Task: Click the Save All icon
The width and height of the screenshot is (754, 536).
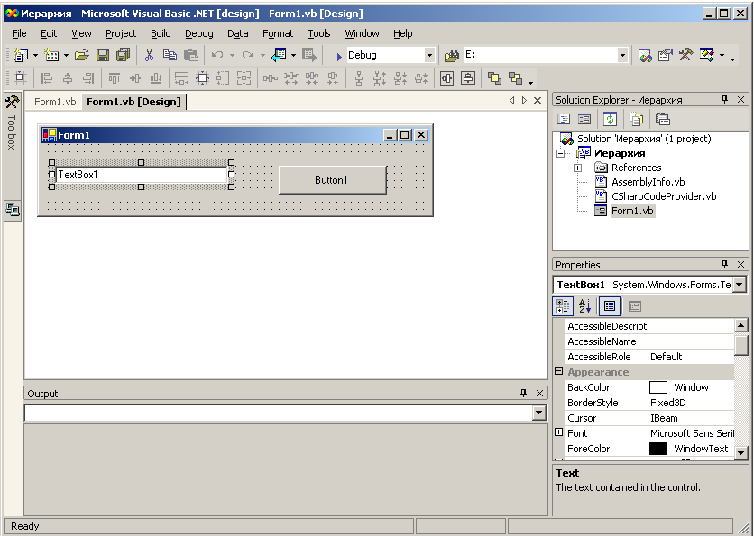Action: coord(124,55)
